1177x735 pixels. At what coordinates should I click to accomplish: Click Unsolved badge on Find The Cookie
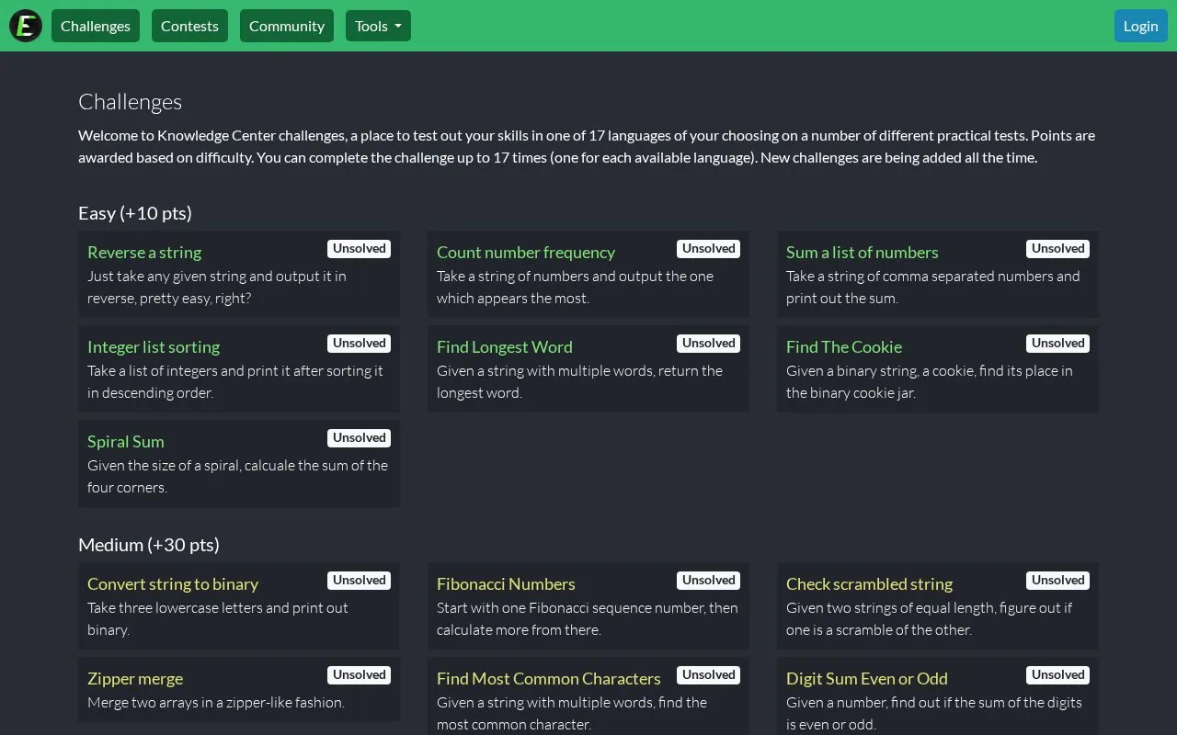click(1058, 344)
